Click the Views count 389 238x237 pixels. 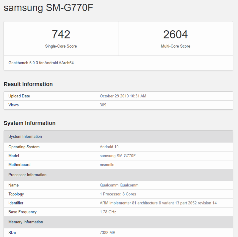coord(103,105)
